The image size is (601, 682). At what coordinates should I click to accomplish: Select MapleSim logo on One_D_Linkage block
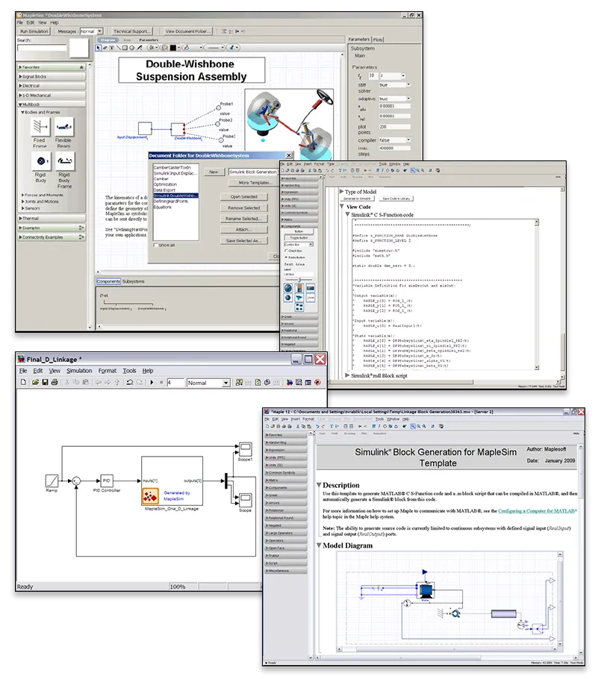[x=151, y=496]
